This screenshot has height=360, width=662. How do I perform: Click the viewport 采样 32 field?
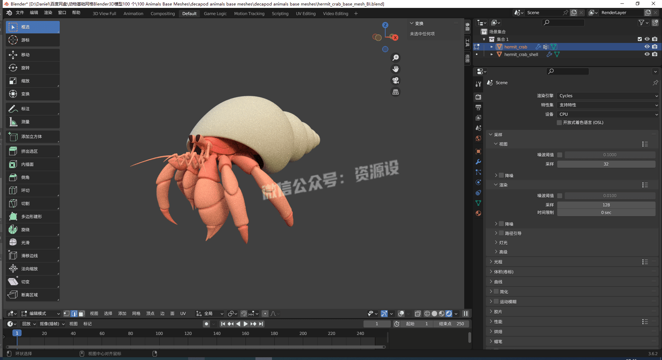pyautogui.click(x=606, y=164)
